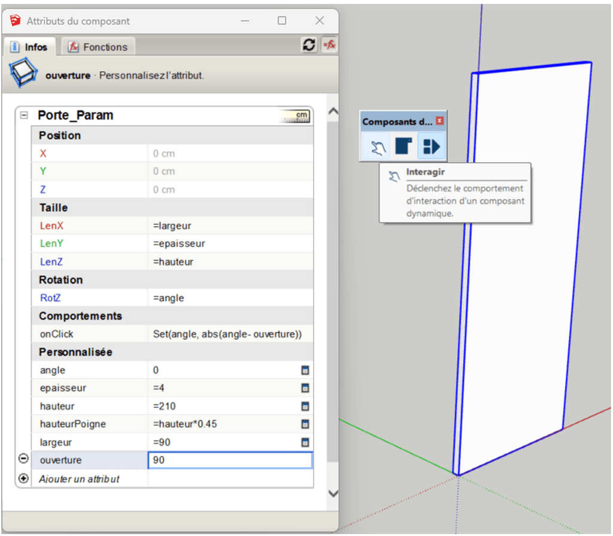The height and width of the screenshot is (536, 613).
Task: Open details icon for largeur attribute
Action: click(x=305, y=443)
